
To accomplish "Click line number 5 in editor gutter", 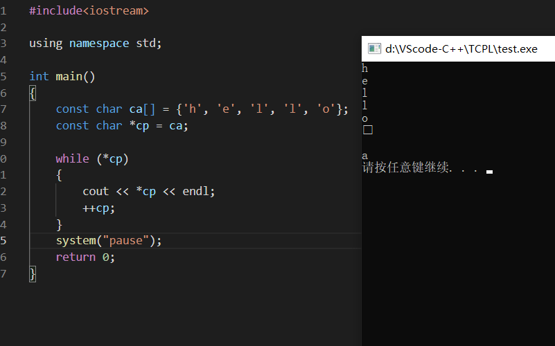I will tap(3, 76).
